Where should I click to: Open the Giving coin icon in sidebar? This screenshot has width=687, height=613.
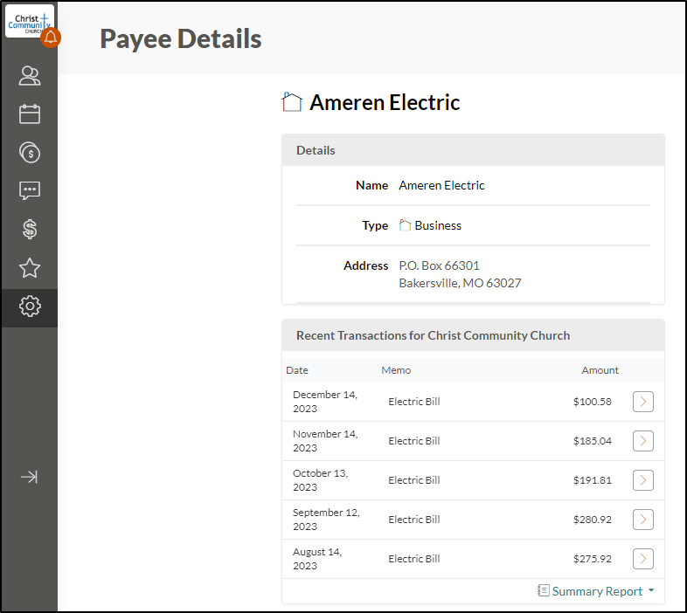pos(30,152)
